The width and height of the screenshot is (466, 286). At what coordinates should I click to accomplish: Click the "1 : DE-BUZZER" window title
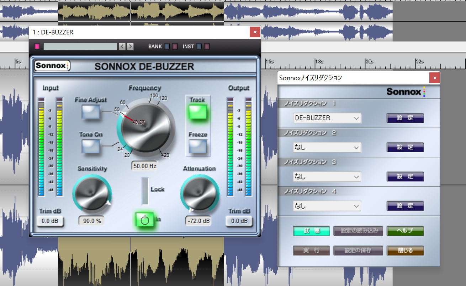point(53,32)
